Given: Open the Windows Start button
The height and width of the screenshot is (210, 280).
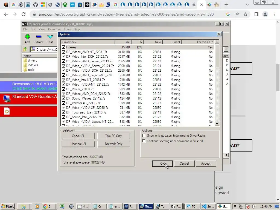Looking at the screenshot, I should point(7,206).
